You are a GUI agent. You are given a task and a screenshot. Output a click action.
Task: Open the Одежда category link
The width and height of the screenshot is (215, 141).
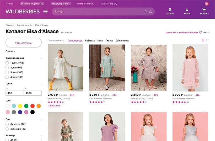point(10,51)
